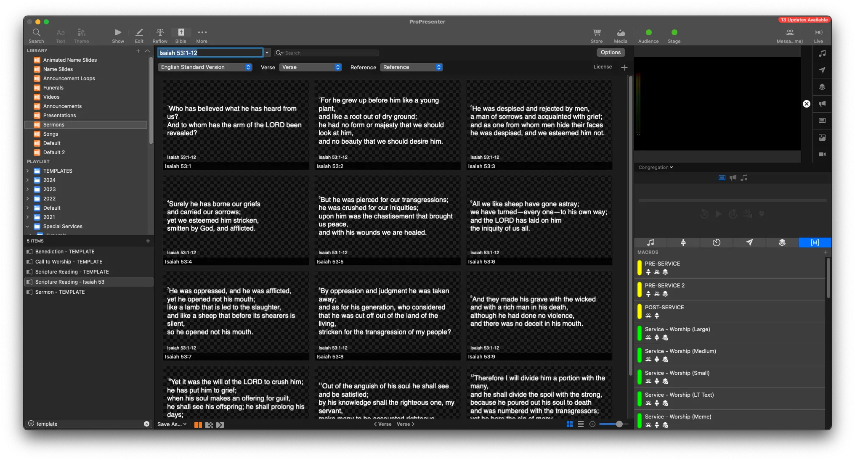Select Sermons in the library list
The image size is (855, 461).
(54, 125)
